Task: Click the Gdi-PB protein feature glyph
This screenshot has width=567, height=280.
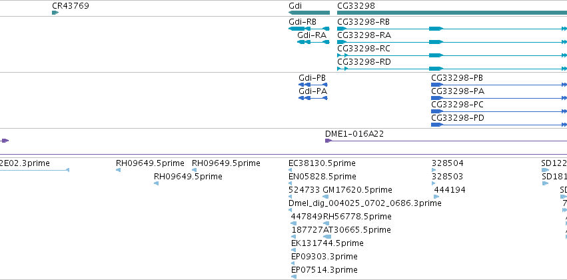Action: (x=312, y=85)
